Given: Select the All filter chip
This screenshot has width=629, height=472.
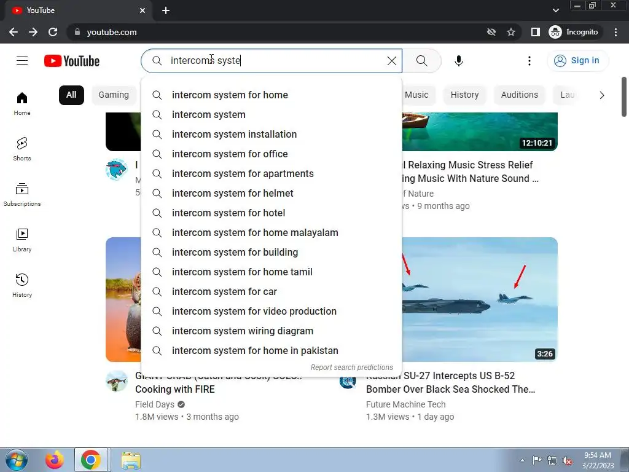Looking at the screenshot, I should click(71, 95).
